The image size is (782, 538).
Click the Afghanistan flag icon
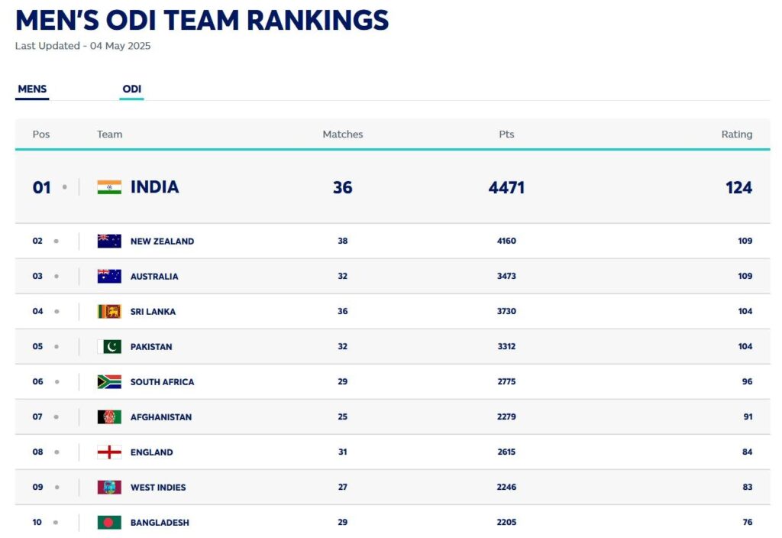click(109, 416)
